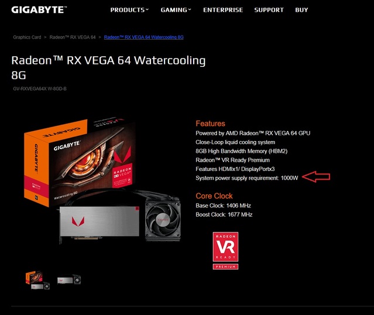Click the Radeon VR Ready Premium badge
This screenshot has width=374, height=315.
point(225,251)
